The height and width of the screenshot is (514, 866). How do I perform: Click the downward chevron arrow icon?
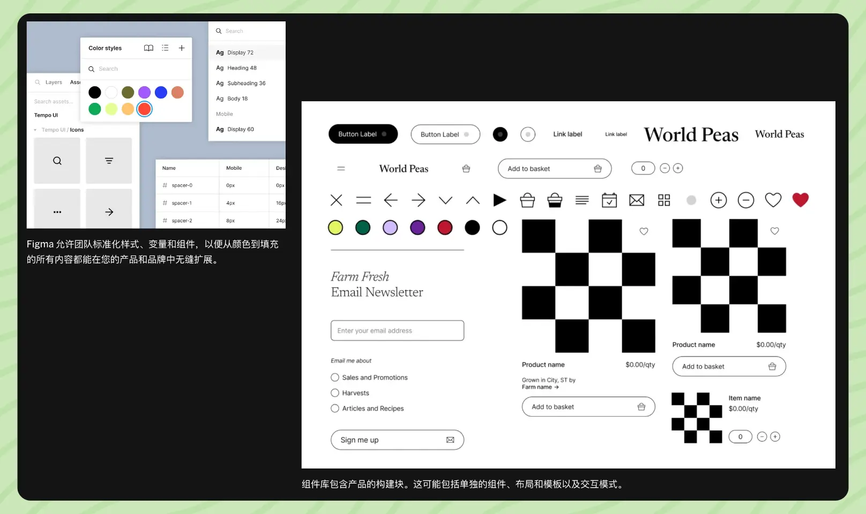point(445,200)
